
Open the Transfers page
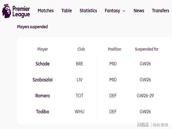(161, 11)
